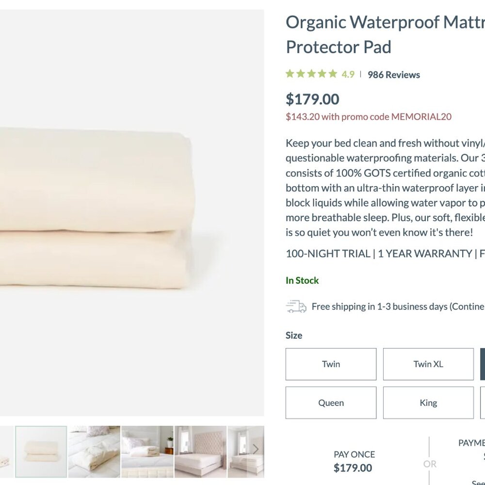Click the main product image to enlarge

click(x=131, y=209)
